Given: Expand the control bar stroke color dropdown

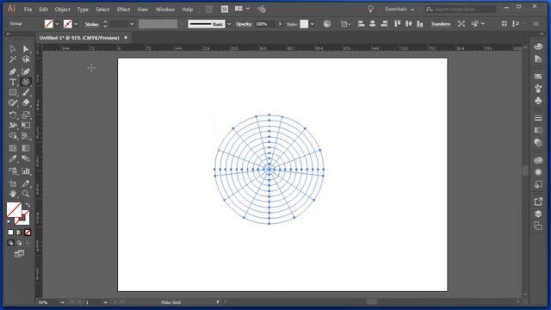Looking at the screenshot, I should pyautogui.click(x=76, y=24).
